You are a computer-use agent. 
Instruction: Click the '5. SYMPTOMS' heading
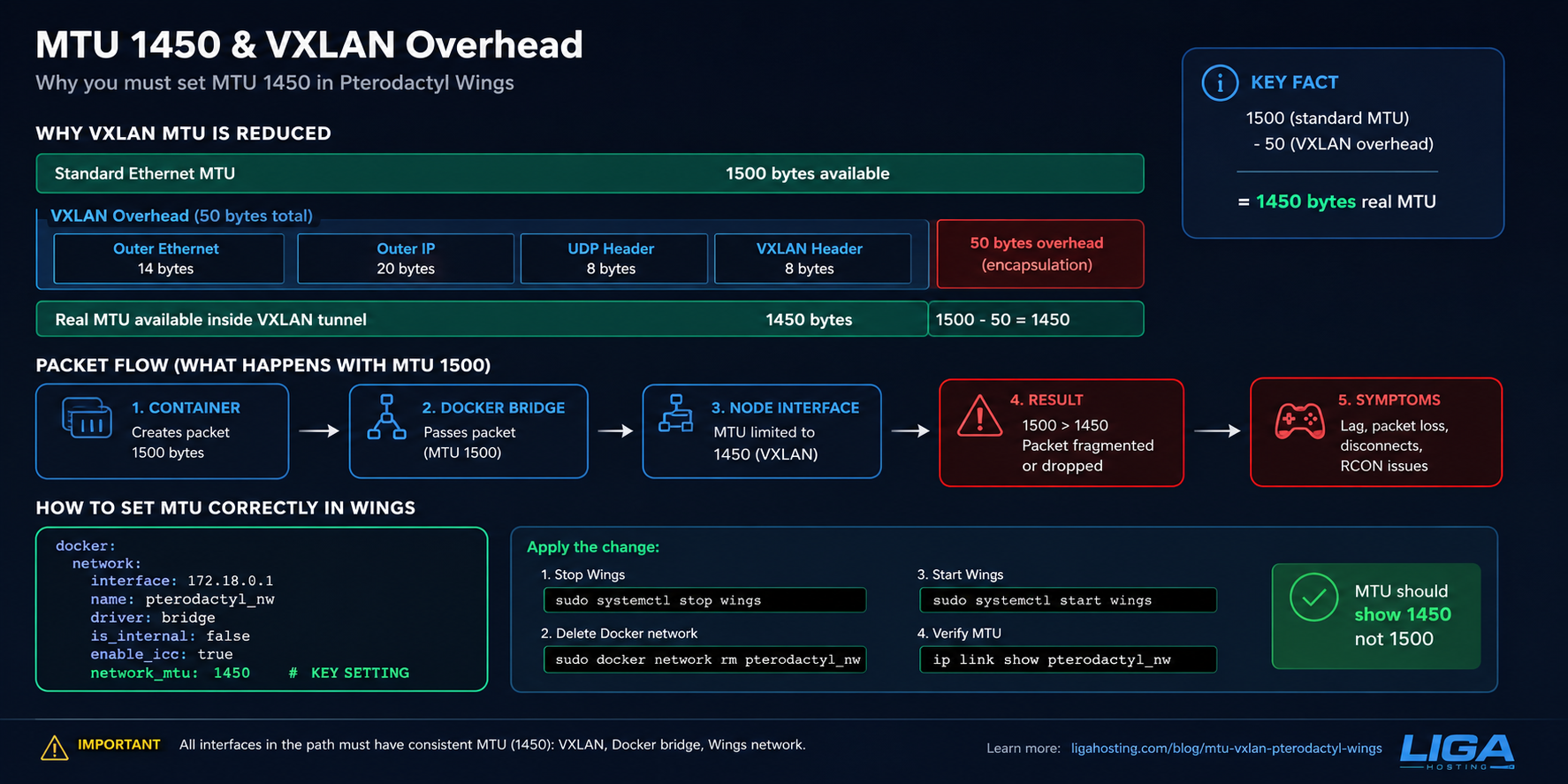pyautogui.click(x=1389, y=400)
